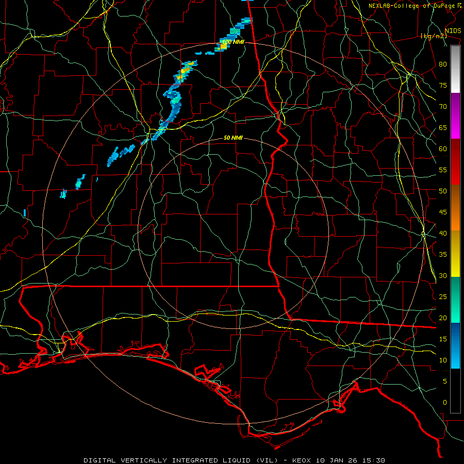Click the scale value 50
This screenshot has height=464, width=464.
[x=443, y=191]
